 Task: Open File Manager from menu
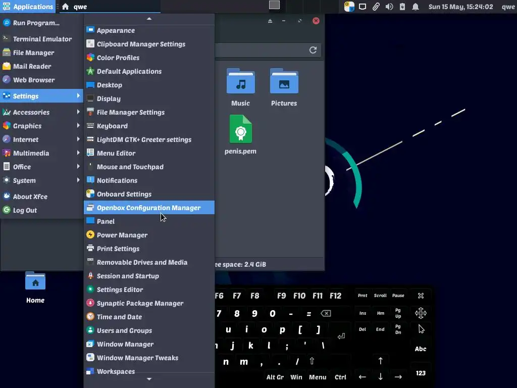(41, 53)
